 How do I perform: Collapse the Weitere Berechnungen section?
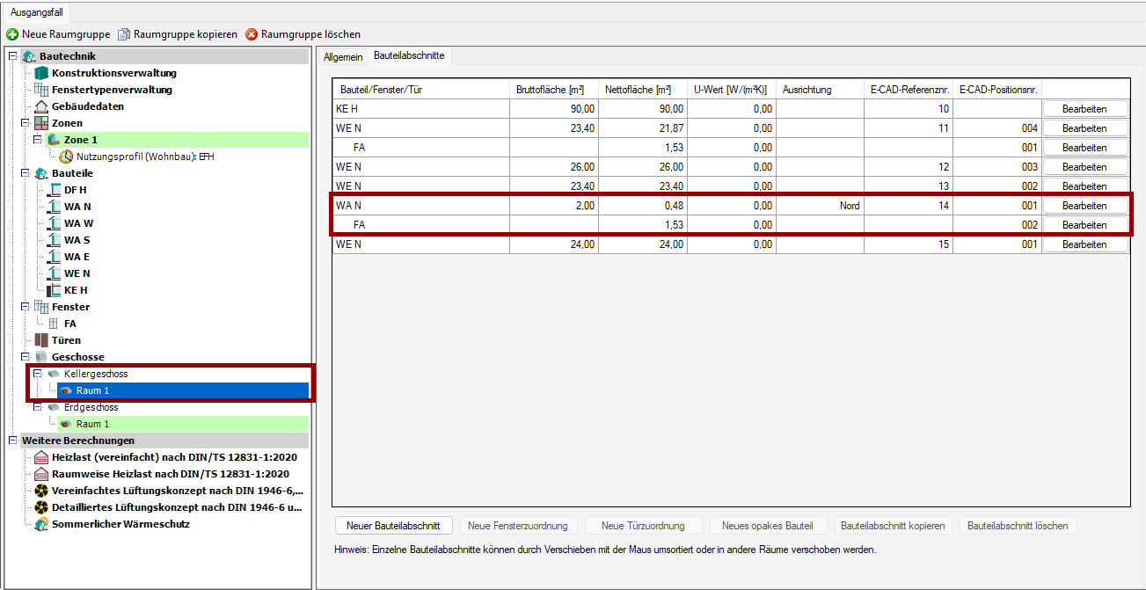(x=12, y=441)
